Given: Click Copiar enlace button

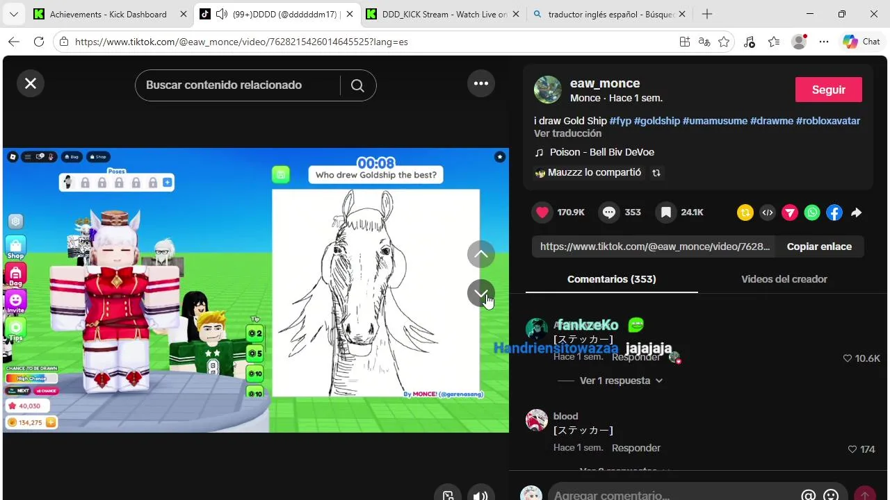Looking at the screenshot, I should (x=819, y=247).
